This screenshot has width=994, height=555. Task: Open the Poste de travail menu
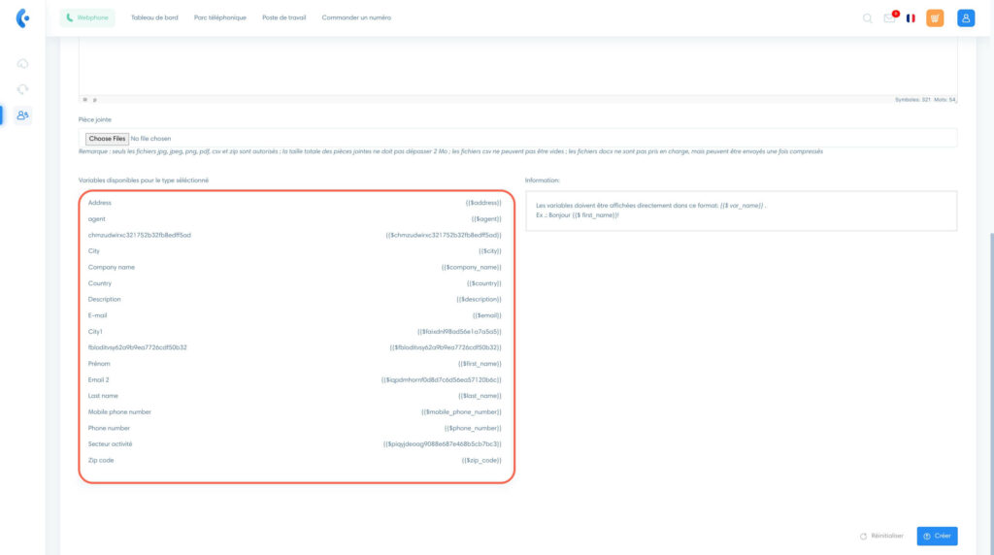click(283, 17)
